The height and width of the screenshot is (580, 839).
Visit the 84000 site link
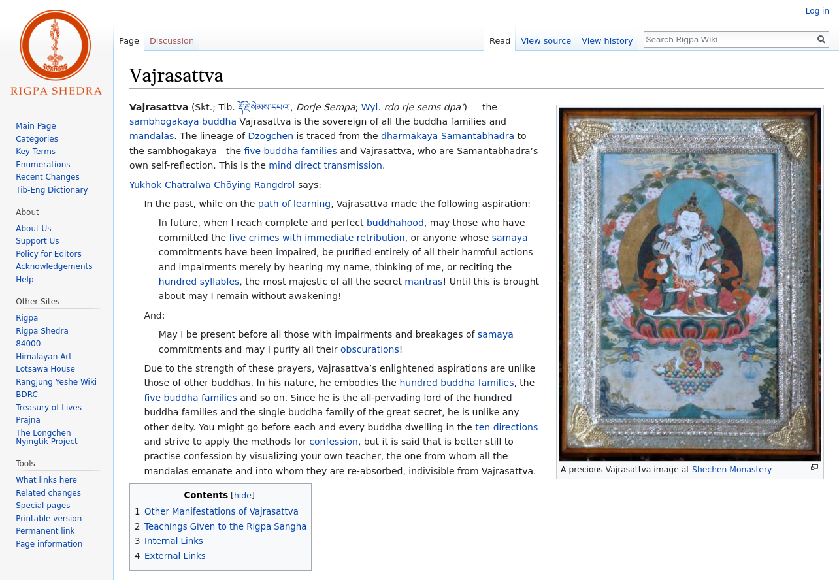[28, 344]
